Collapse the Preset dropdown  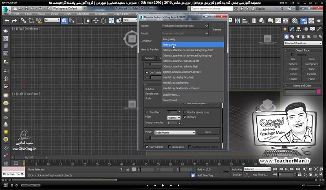point(185,33)
